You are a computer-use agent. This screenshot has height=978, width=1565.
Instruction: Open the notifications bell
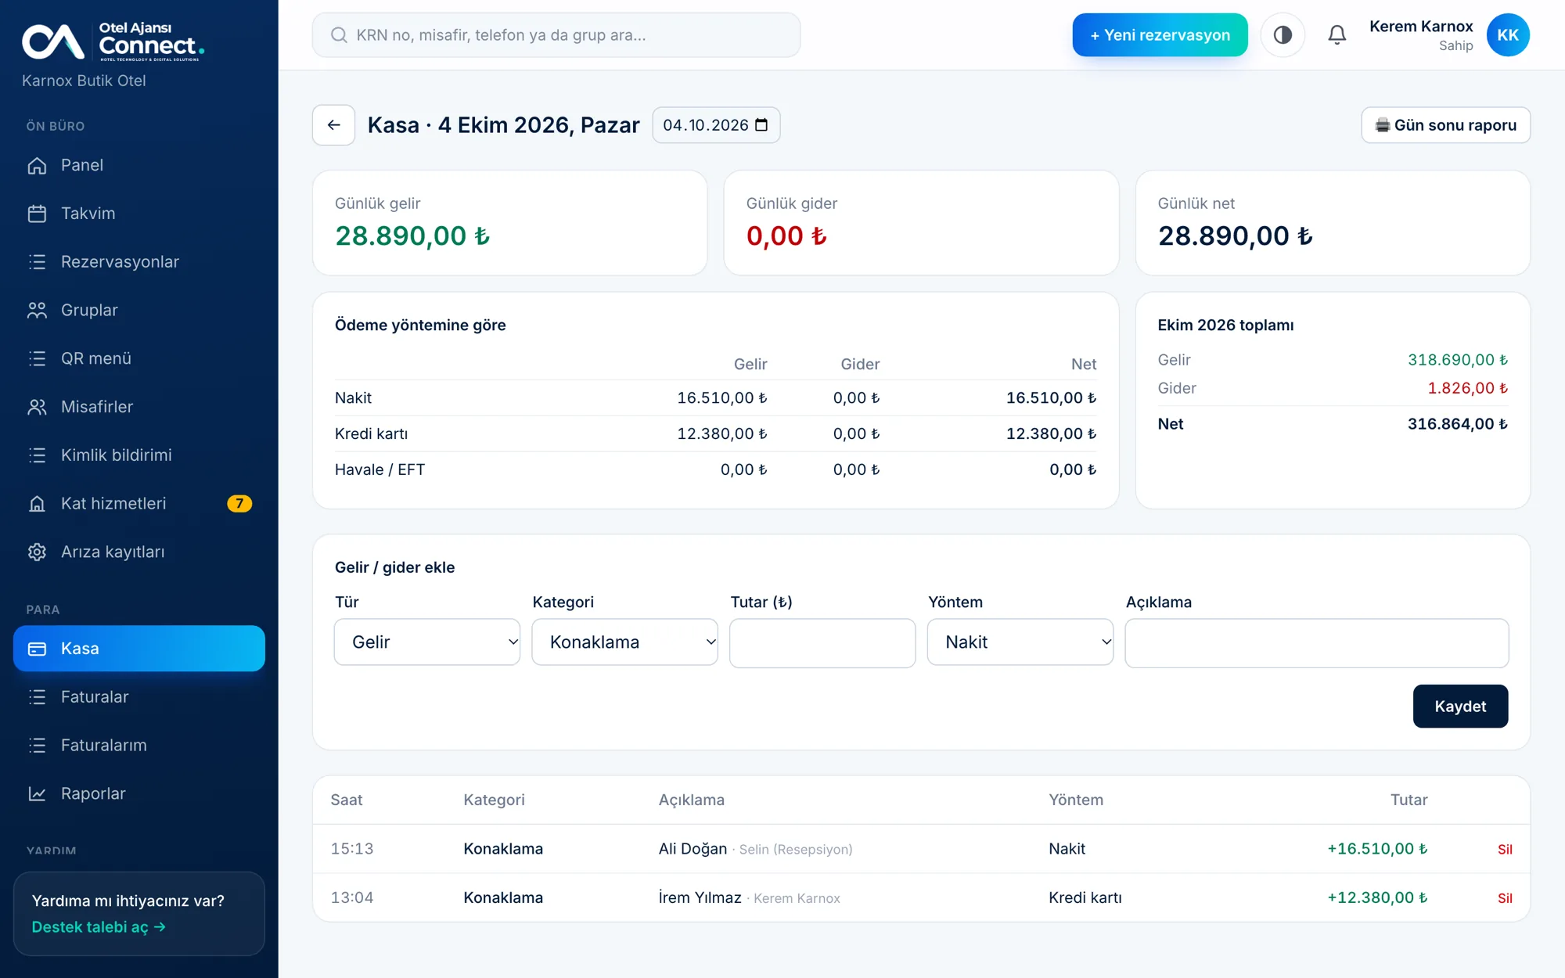[1337, 35]
